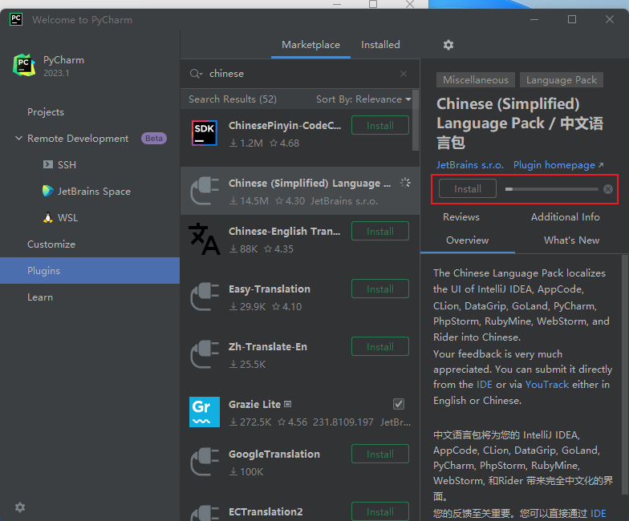Click the WSL penguin icon
The height and width of the screenshot is (521, 629).
48,218
